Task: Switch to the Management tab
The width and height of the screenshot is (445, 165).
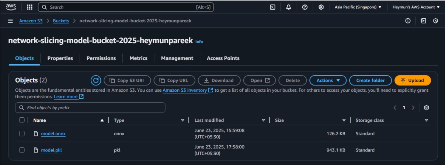Action: point(177,58)
